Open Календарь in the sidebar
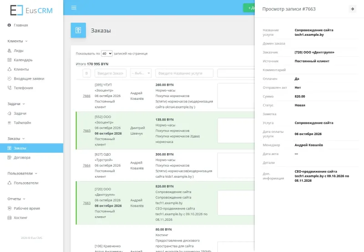The height and width of the screenshot is (252, 364). point(23,60)
